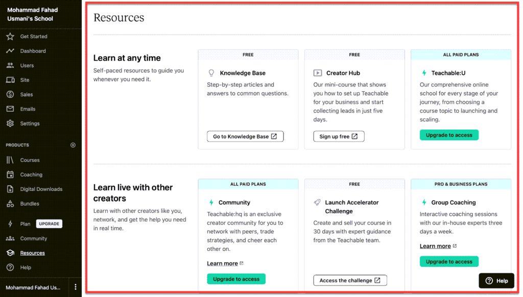The image size is (523, 297).
Task: Click the Creator Hub video icon
Action: pyautogui.click(x=317, y=72)
